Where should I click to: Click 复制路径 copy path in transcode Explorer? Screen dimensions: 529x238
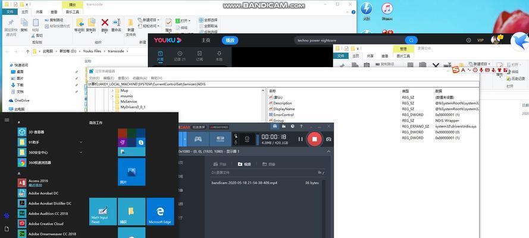[54, 20]
